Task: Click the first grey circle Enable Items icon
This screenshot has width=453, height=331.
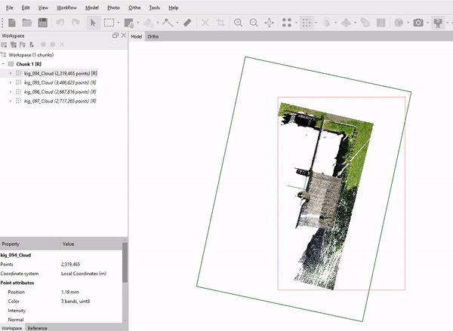Action: pos(43,44)
